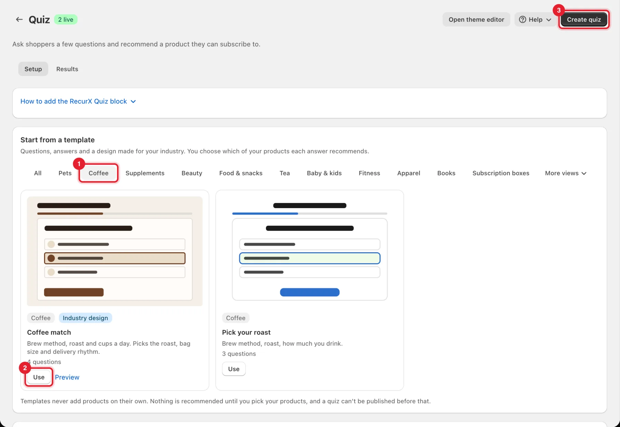Select the Fitness category

(369, 173)
